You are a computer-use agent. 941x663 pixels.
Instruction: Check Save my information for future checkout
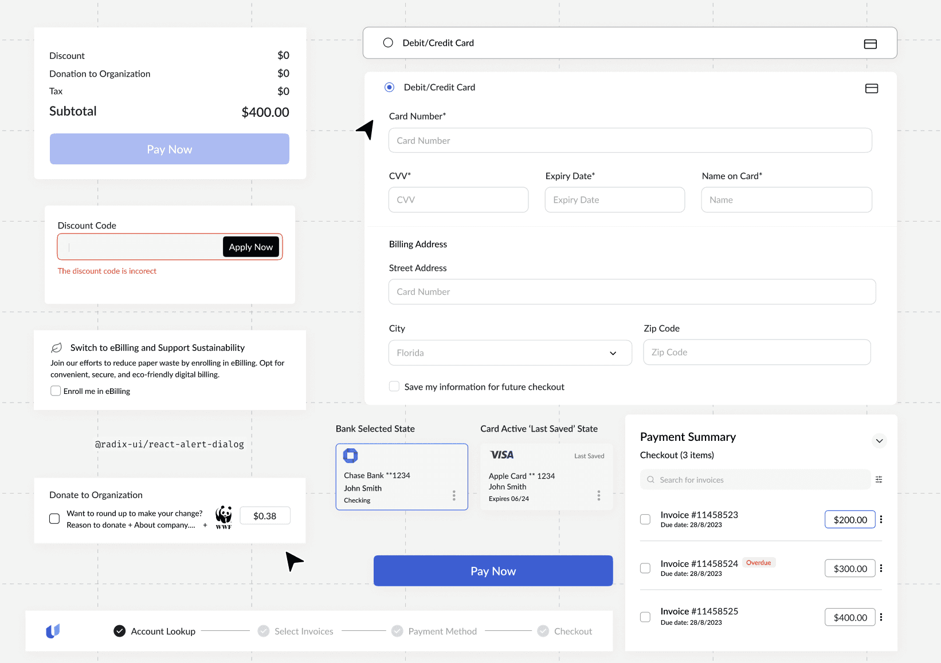click(x=394, y=386)
